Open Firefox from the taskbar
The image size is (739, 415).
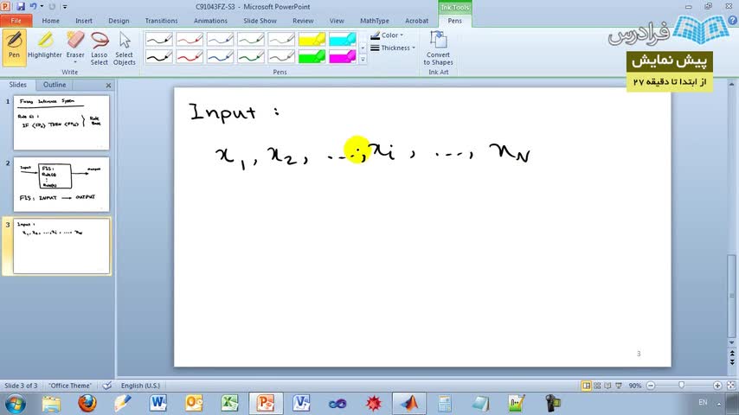tap(87, 403)
